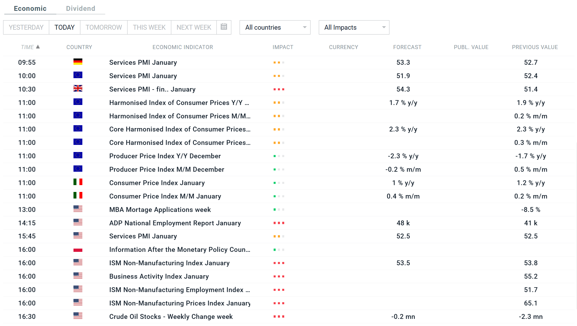Show YESTERDAY's events
Viewport: 577px width, 326px height.
[26, 27]
